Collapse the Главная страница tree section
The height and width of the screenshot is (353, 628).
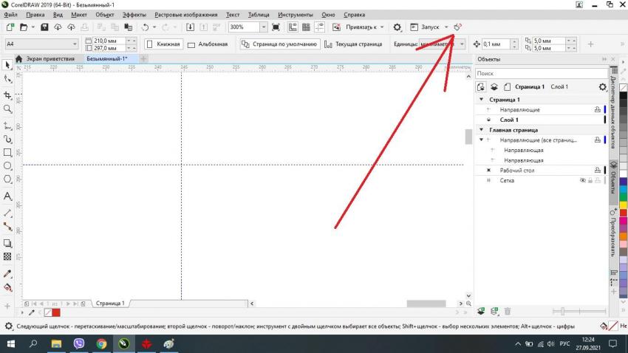pyautogui.click(x=482, y=130)
